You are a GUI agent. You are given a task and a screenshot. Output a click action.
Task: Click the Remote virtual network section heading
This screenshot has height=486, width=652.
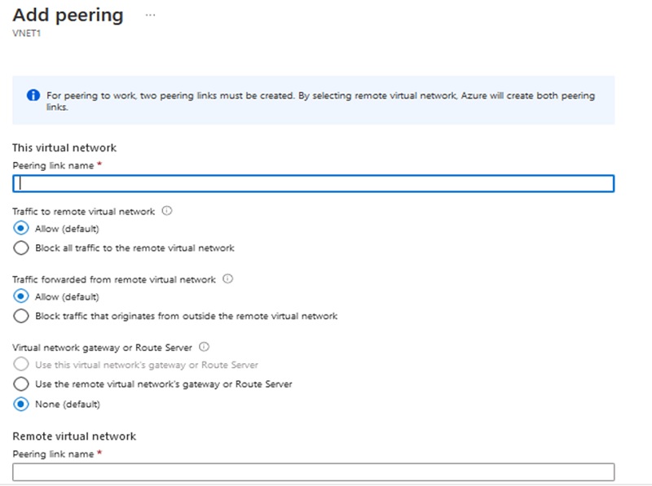coord(74,436)
